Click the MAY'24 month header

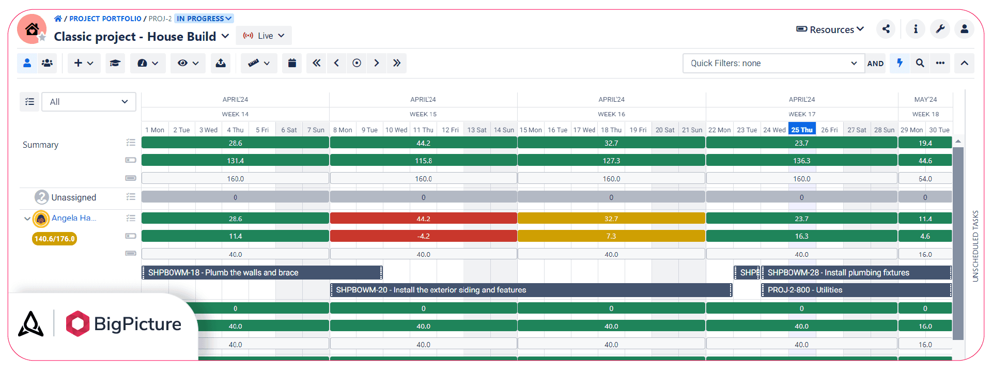pos(925,99)
